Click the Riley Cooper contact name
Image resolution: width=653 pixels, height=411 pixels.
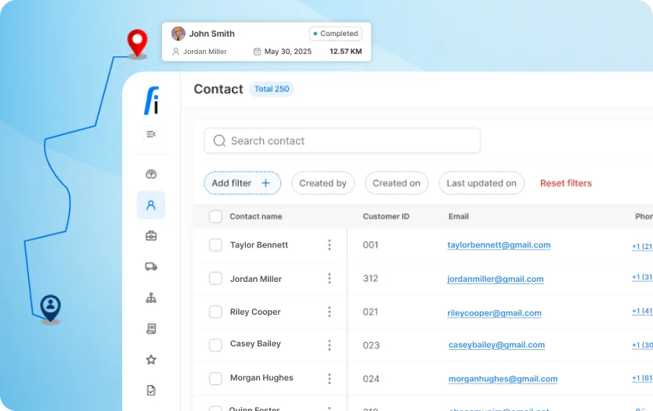pos(255,312)
